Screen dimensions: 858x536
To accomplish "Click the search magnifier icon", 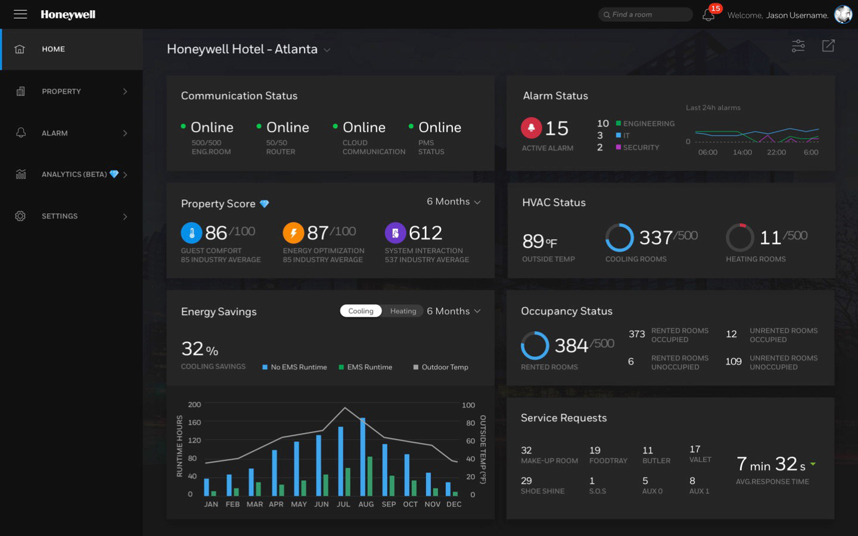I will pyautogui.click(x=607, y=15).
